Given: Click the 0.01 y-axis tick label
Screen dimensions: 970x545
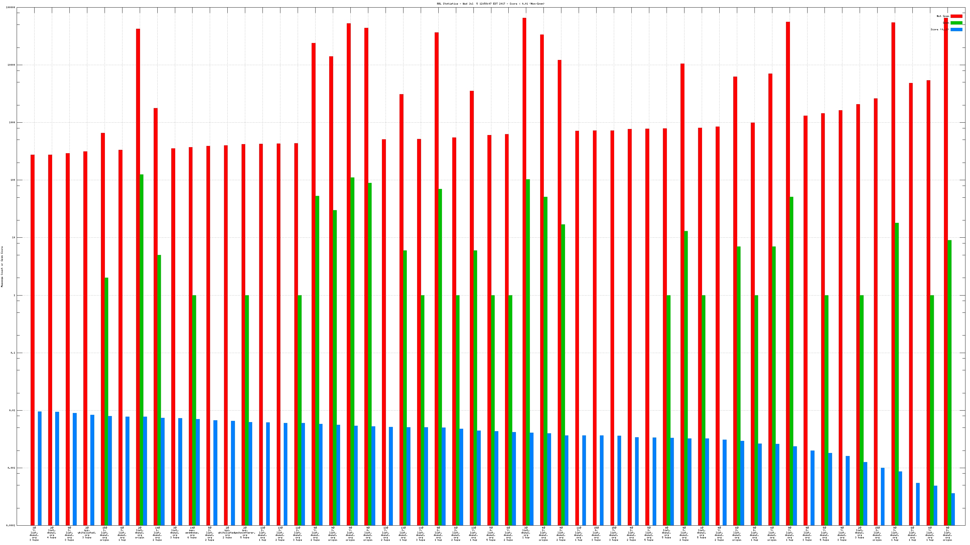Looking at the screenshot, I should (12, 410).
